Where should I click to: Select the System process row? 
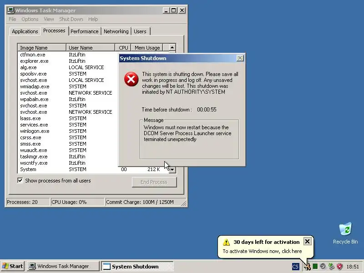(93, 169)
